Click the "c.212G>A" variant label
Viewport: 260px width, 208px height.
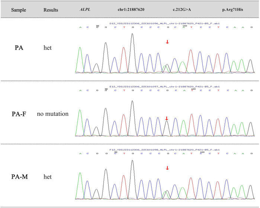[x=182, y=9]
